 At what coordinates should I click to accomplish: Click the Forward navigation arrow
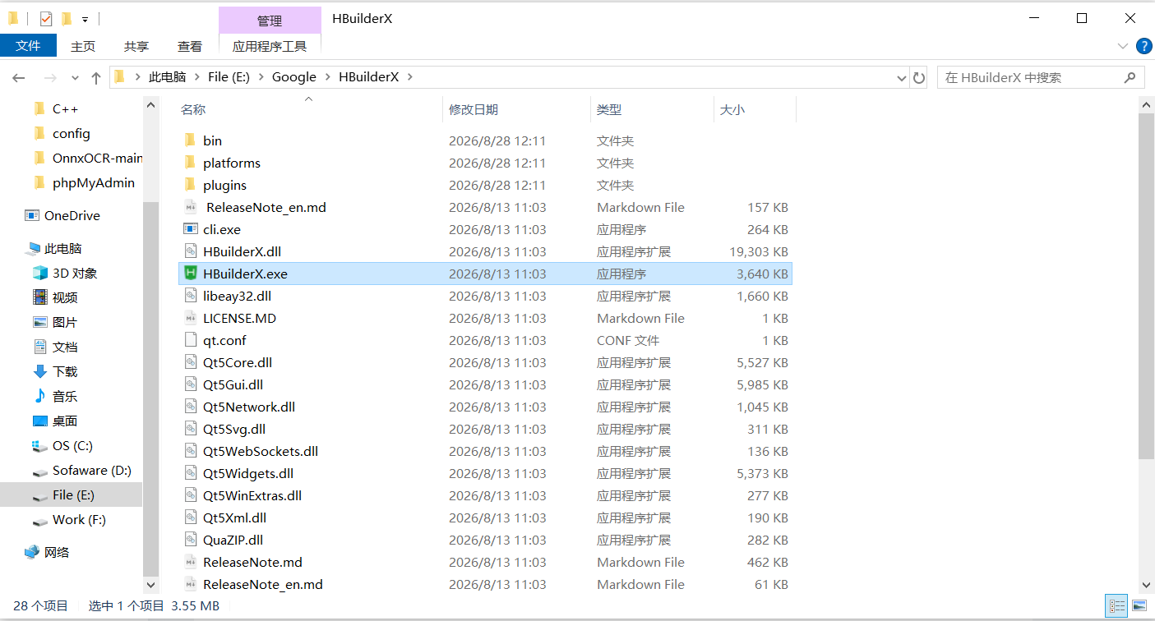[50, 77]
